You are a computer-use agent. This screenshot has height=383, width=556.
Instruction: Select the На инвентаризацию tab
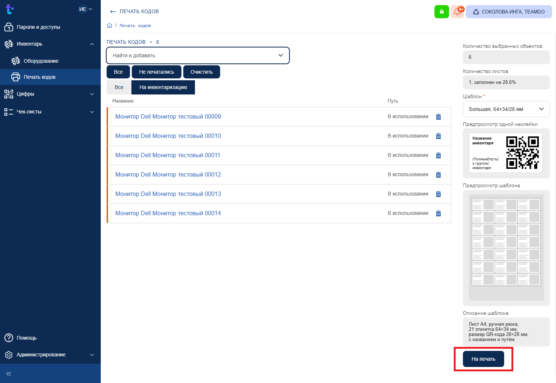163,88
